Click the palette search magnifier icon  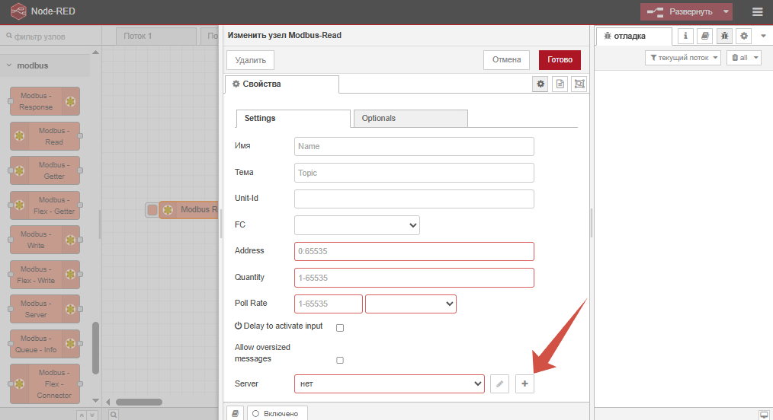click(x=114, y=415)
